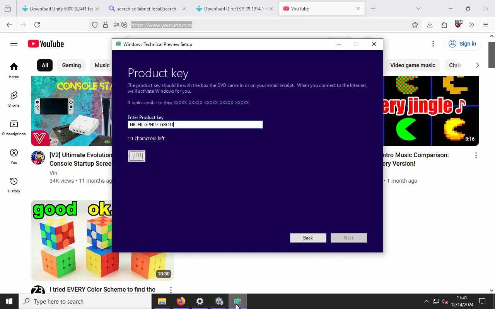Show more filter chips with right chevron
Image resolution: width=495 pixels, height=309 pixels.
[477, 65]
